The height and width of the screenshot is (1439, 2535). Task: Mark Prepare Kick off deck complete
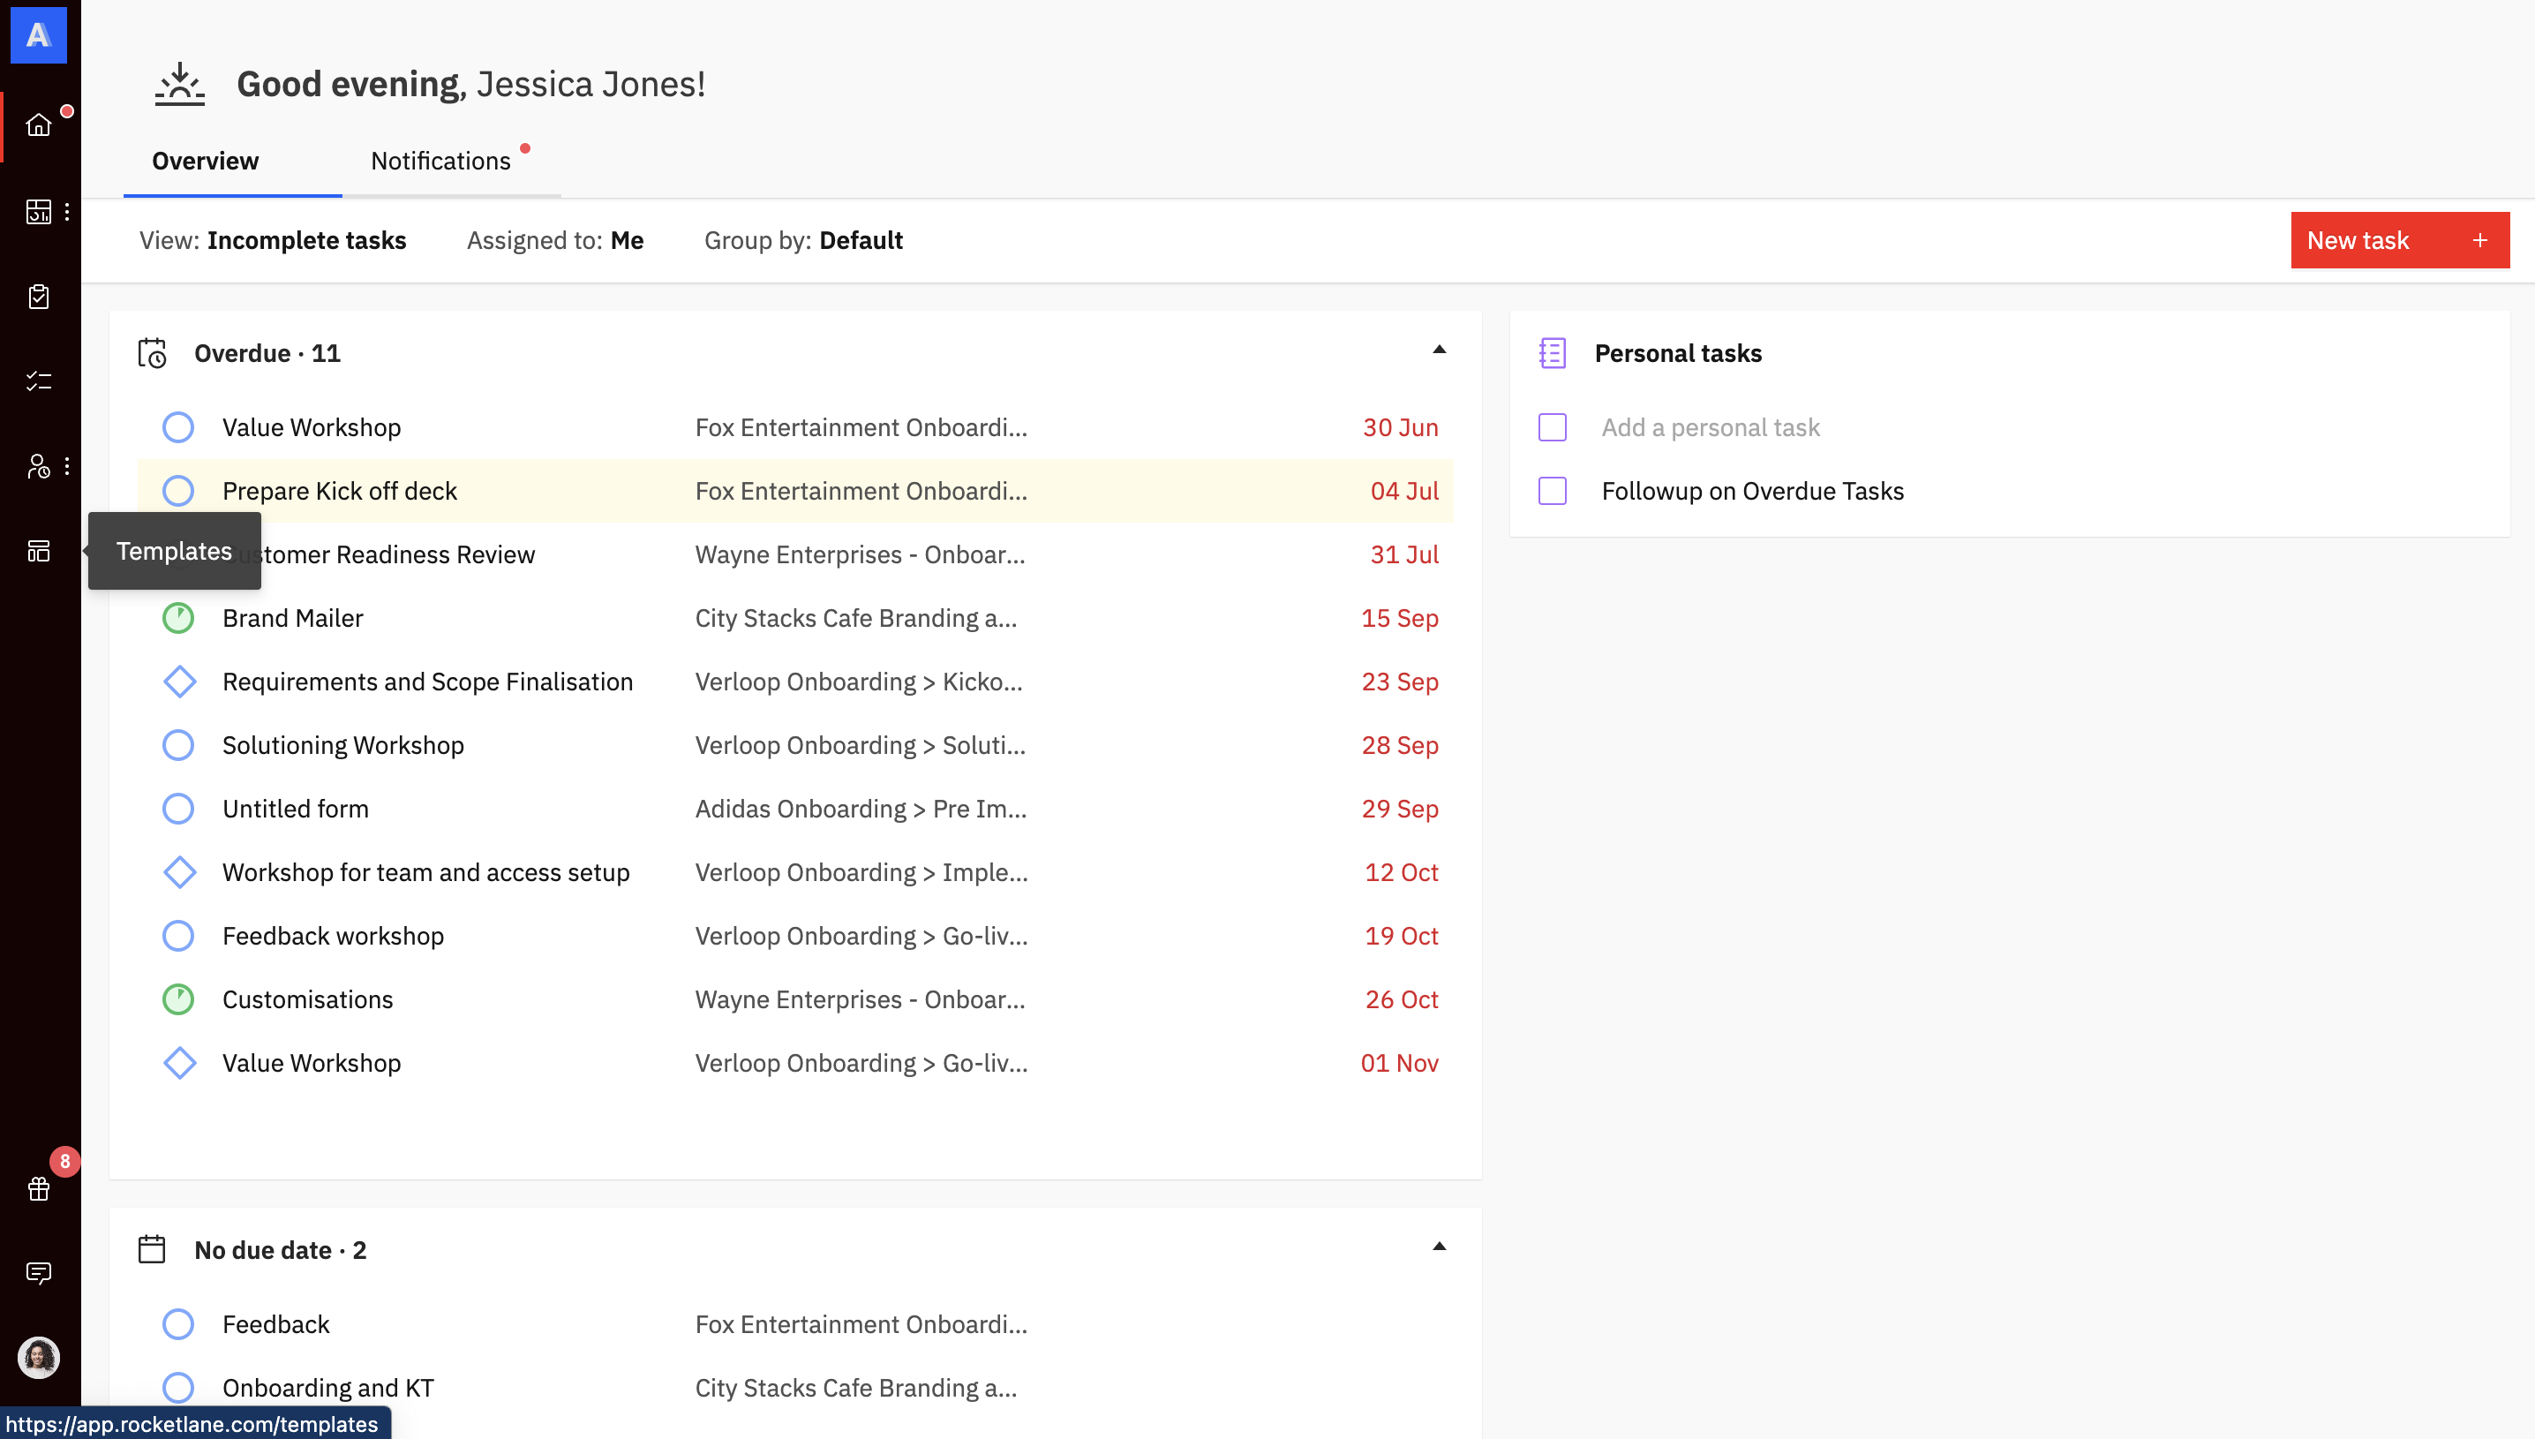177,491
